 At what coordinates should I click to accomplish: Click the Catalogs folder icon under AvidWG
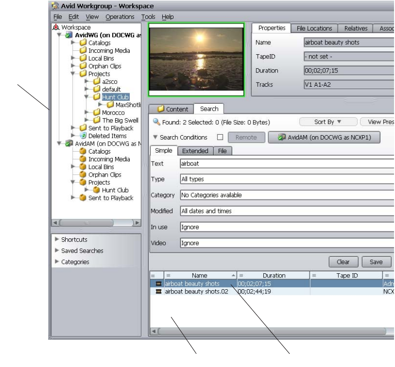[83, 42]
